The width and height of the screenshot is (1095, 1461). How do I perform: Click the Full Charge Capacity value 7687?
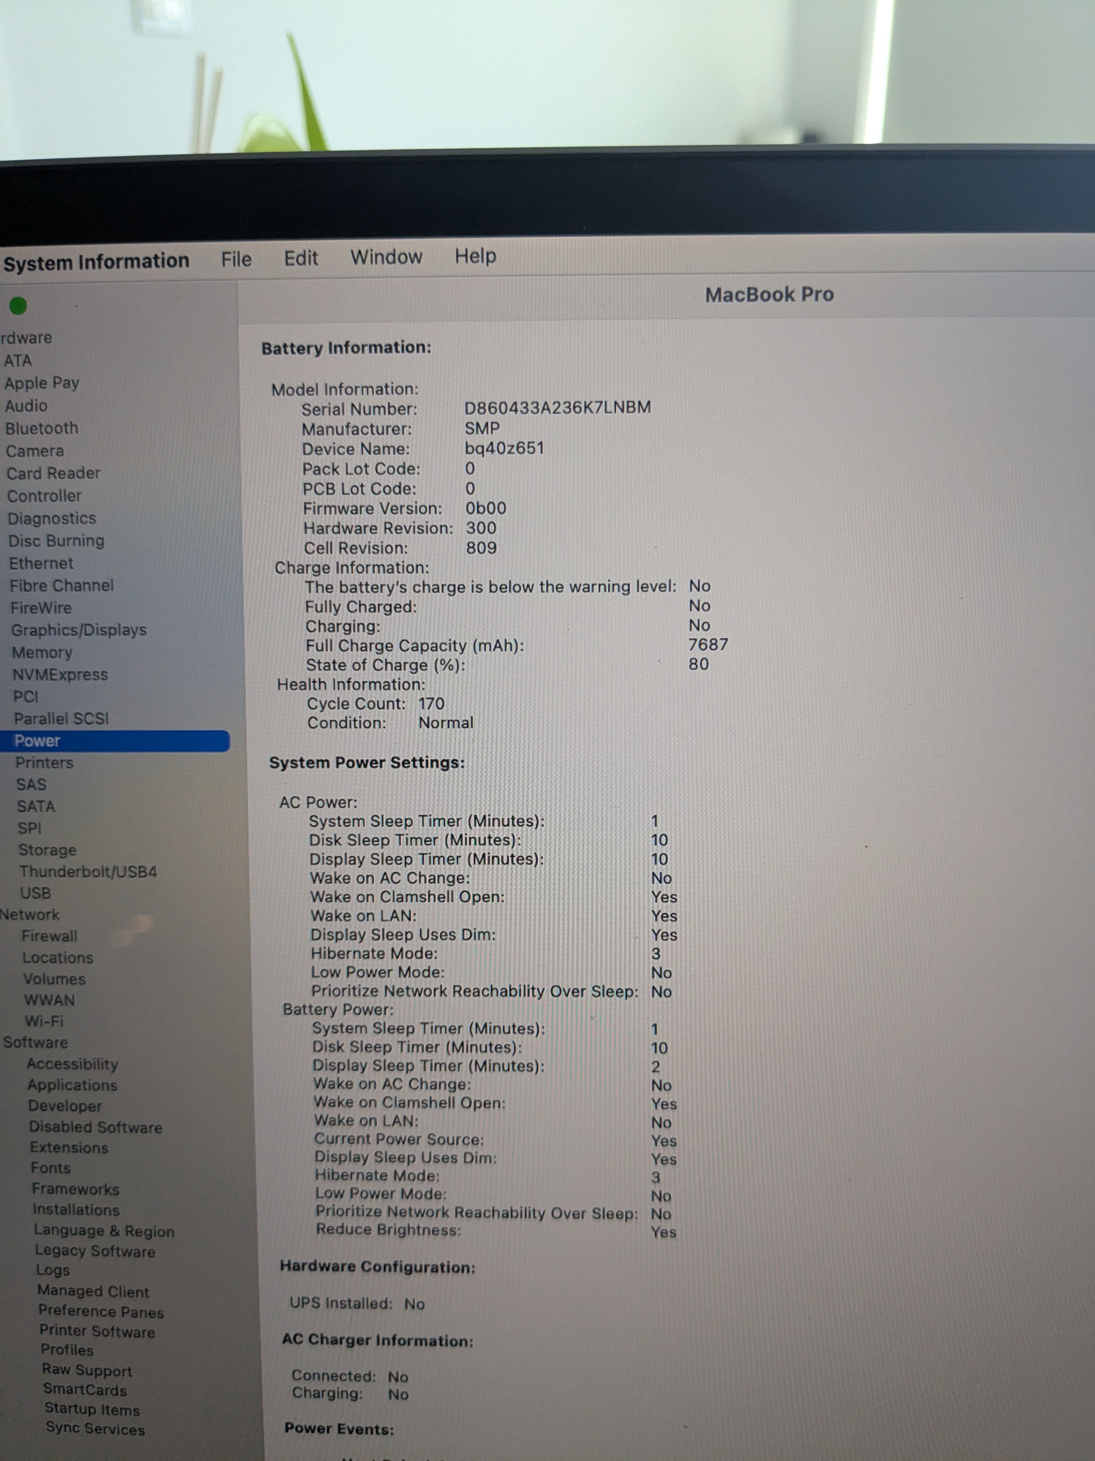[708, 645]
